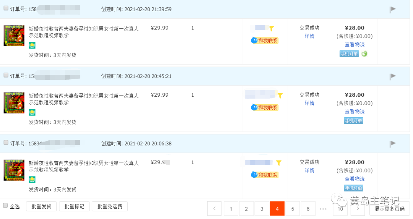
Task: Click 和我联系 chat icon in the 20:45:21 order
Action: (x=265, y=107)
